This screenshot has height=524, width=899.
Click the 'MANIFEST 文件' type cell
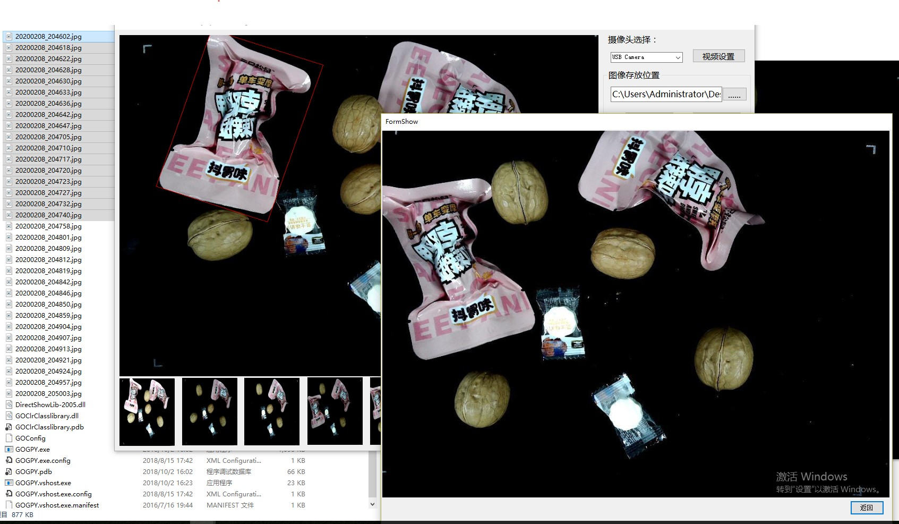(x=230, y=505)
